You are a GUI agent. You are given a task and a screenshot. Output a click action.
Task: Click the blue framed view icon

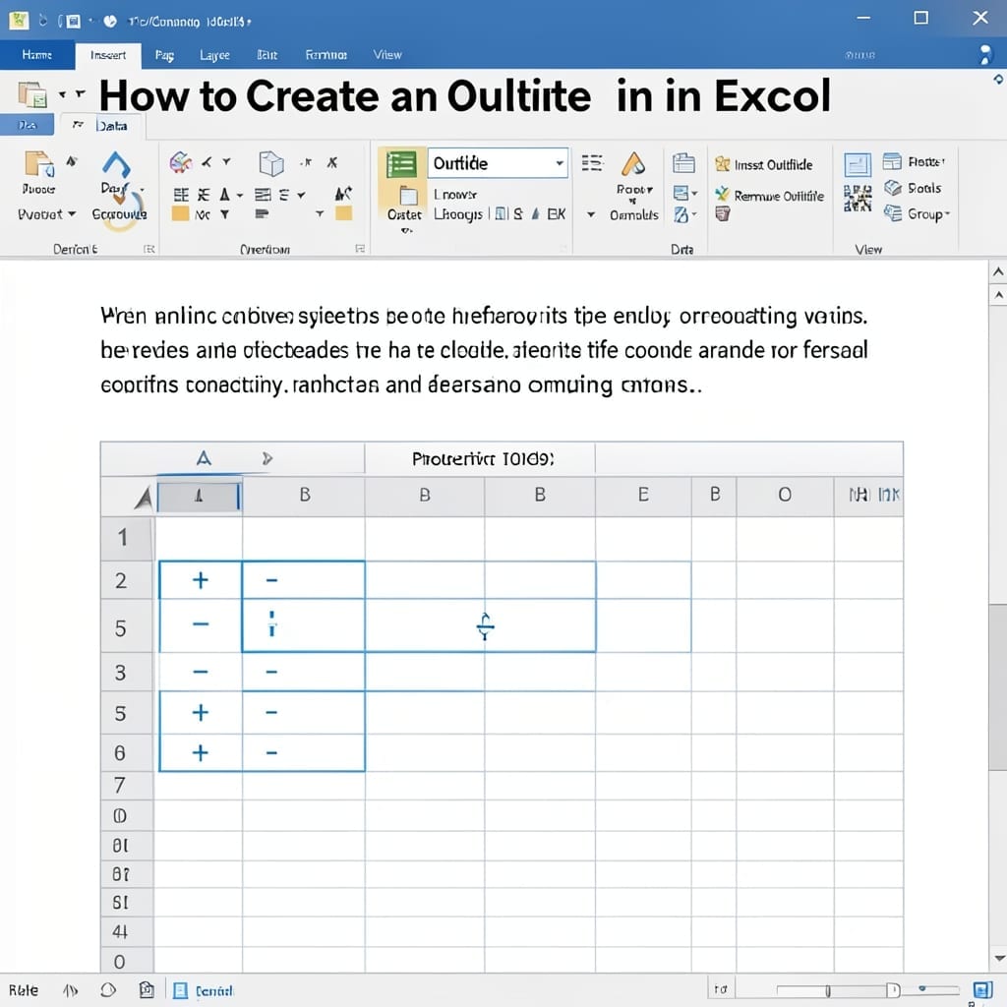pos(858,165)
